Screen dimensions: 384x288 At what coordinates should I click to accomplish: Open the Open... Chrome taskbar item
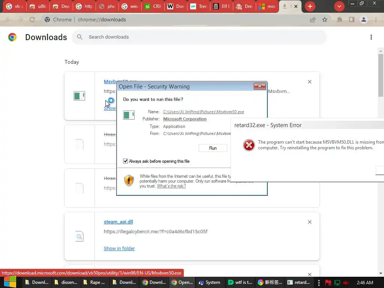click(x=182, y=282)
